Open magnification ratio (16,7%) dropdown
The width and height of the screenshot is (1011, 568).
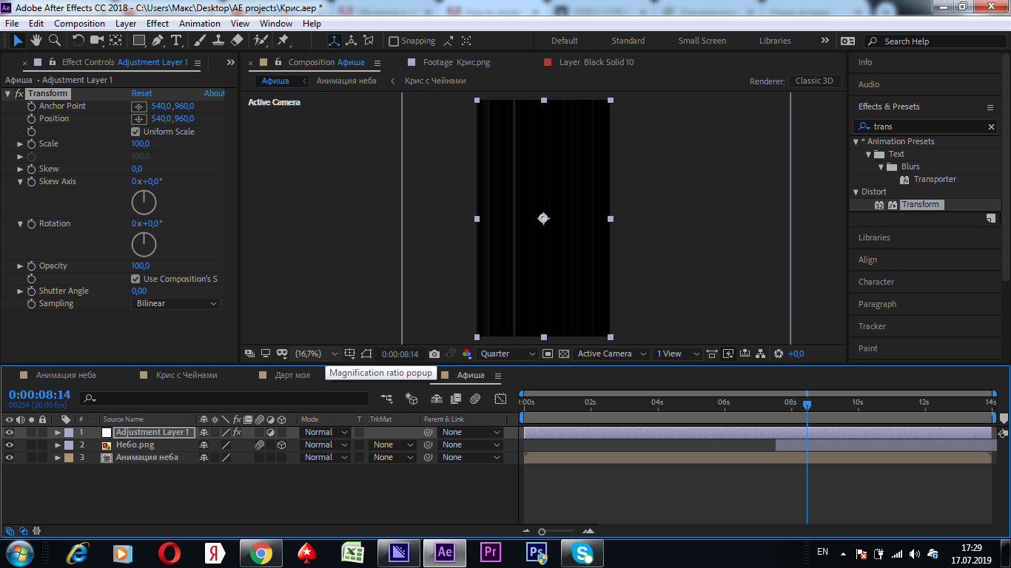click(x=316, y=354)
